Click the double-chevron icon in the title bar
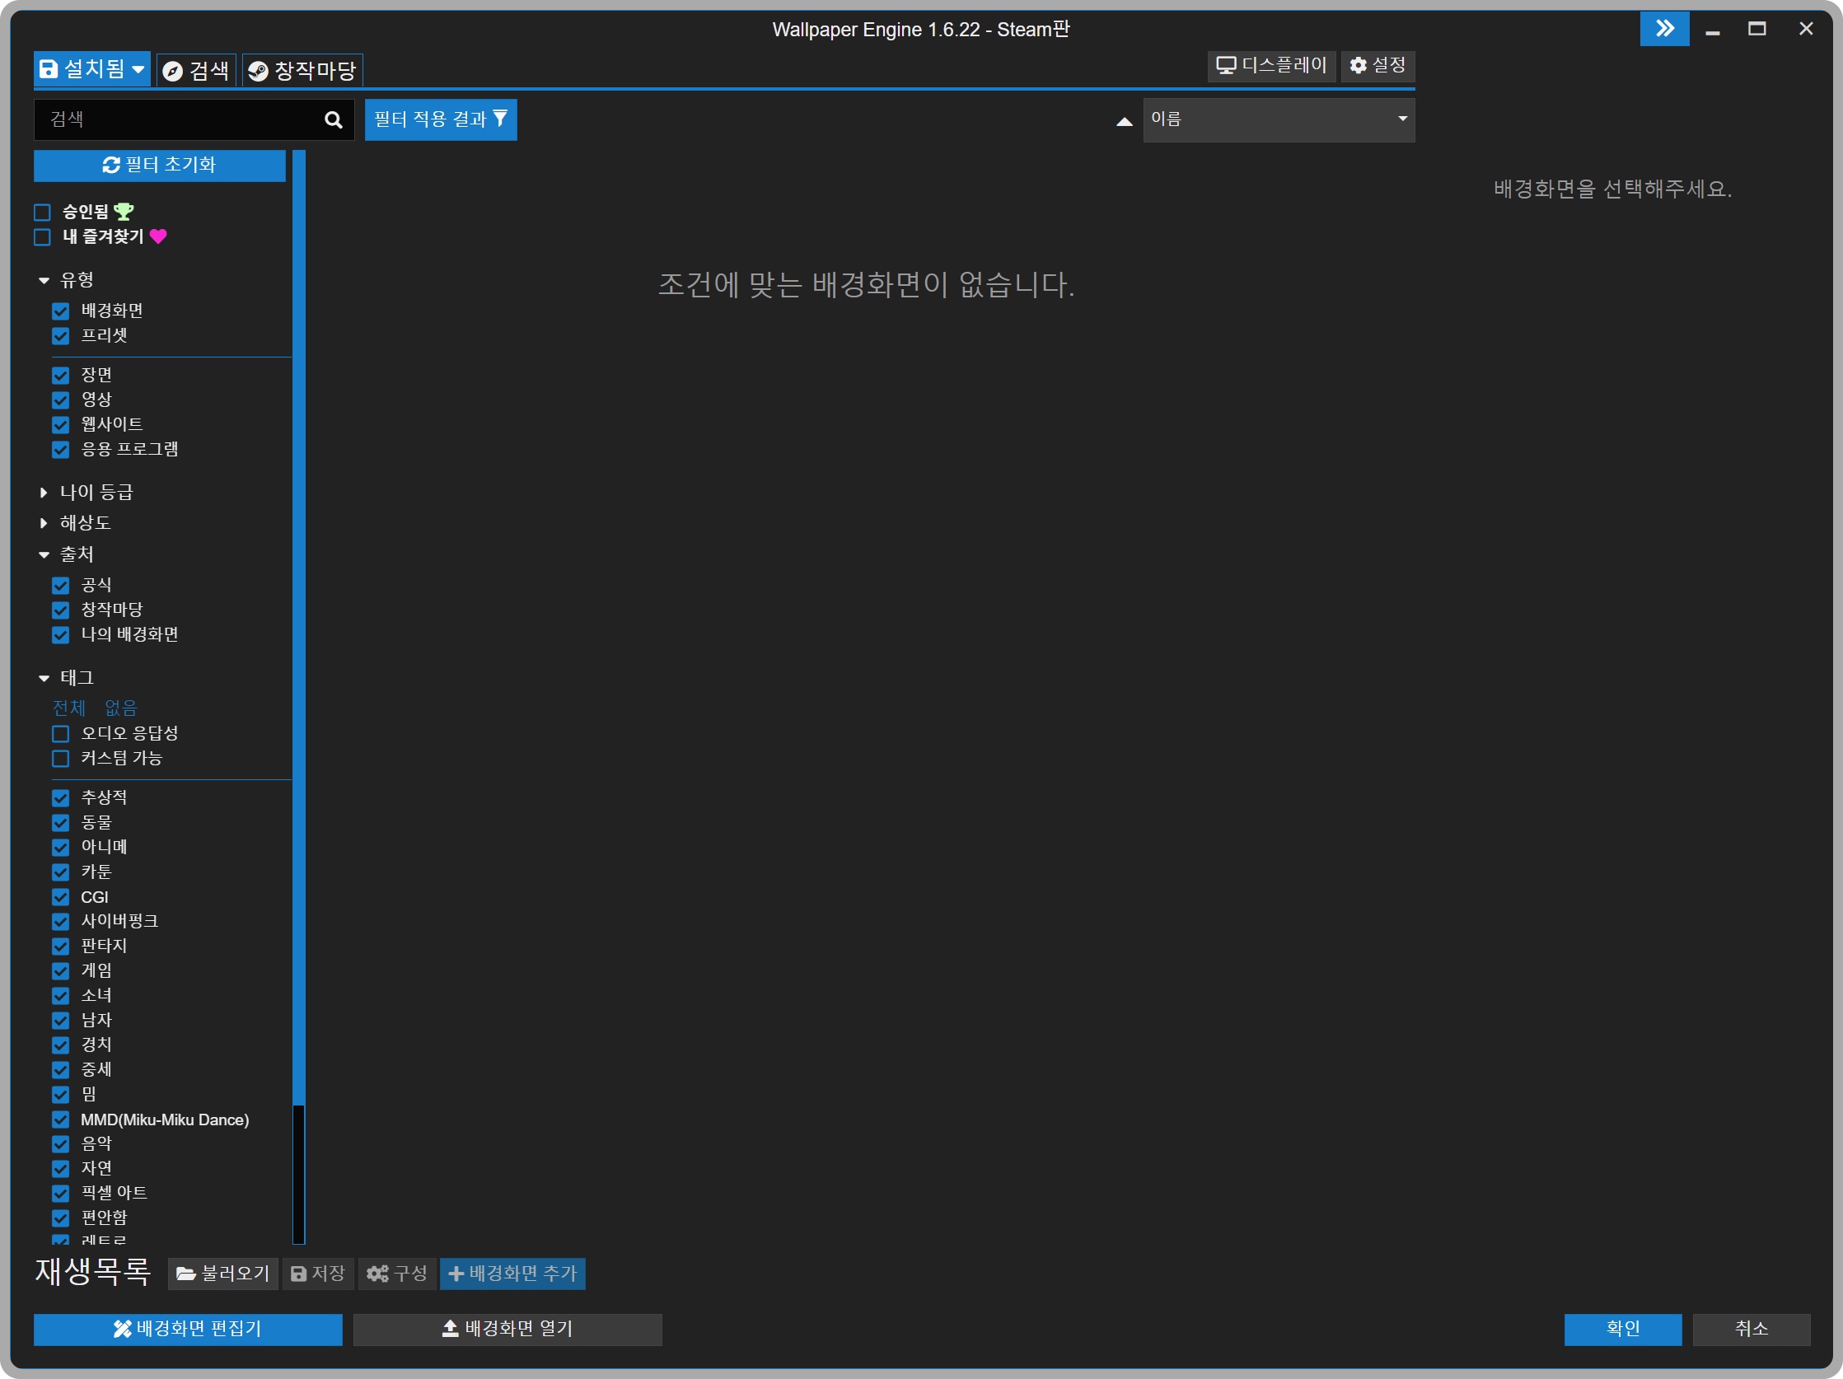 pos(1664,28)
